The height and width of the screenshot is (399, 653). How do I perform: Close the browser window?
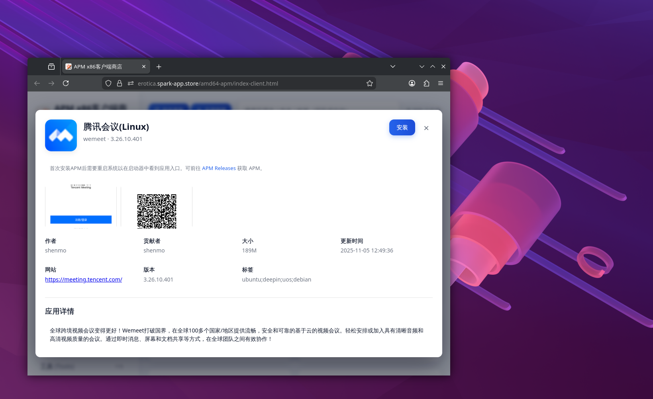point(443,66)
